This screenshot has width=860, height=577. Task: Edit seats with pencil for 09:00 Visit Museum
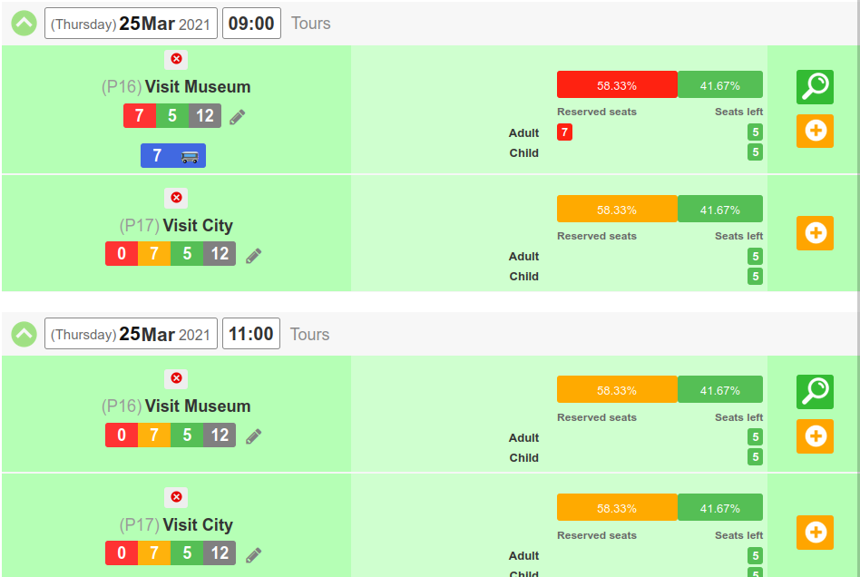tap(238, 117)
